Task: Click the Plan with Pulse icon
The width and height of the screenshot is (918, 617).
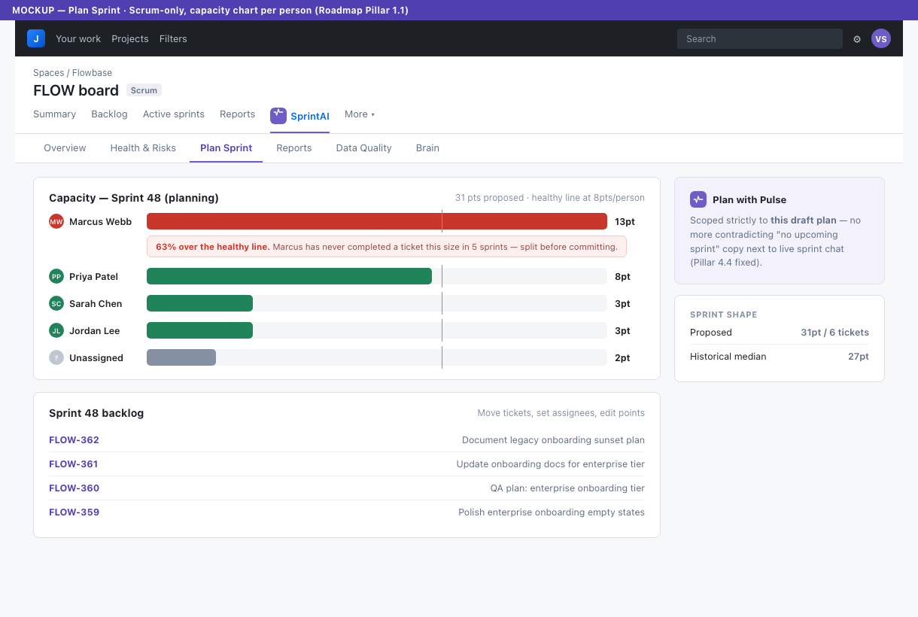Action: pos(698,199)
